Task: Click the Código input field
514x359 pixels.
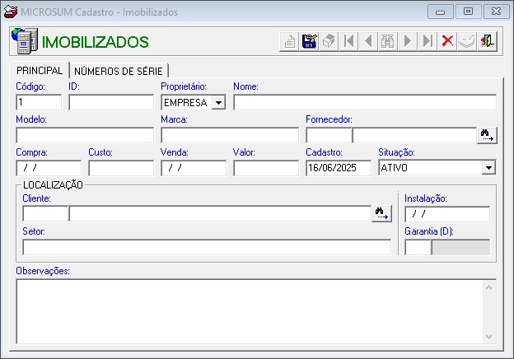Action: pyautogui.click(x=39, y=102)
